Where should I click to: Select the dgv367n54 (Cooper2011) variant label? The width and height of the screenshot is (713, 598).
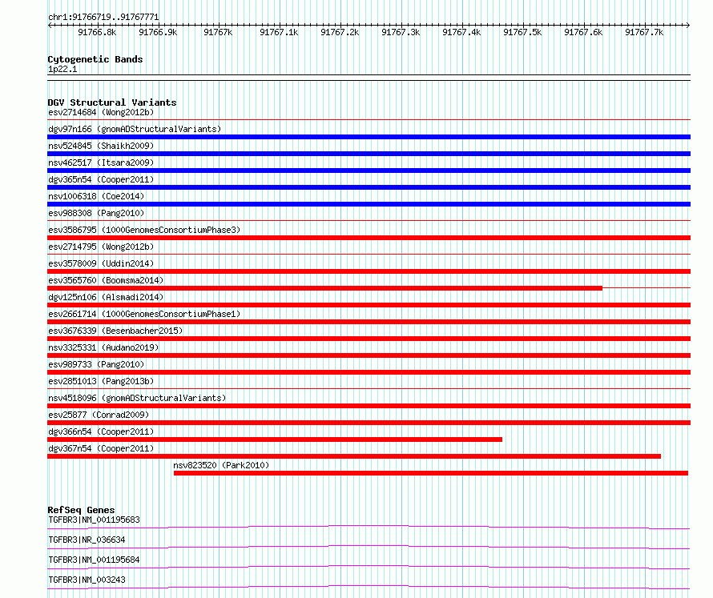pyautogui.click(x=101, y=448)
